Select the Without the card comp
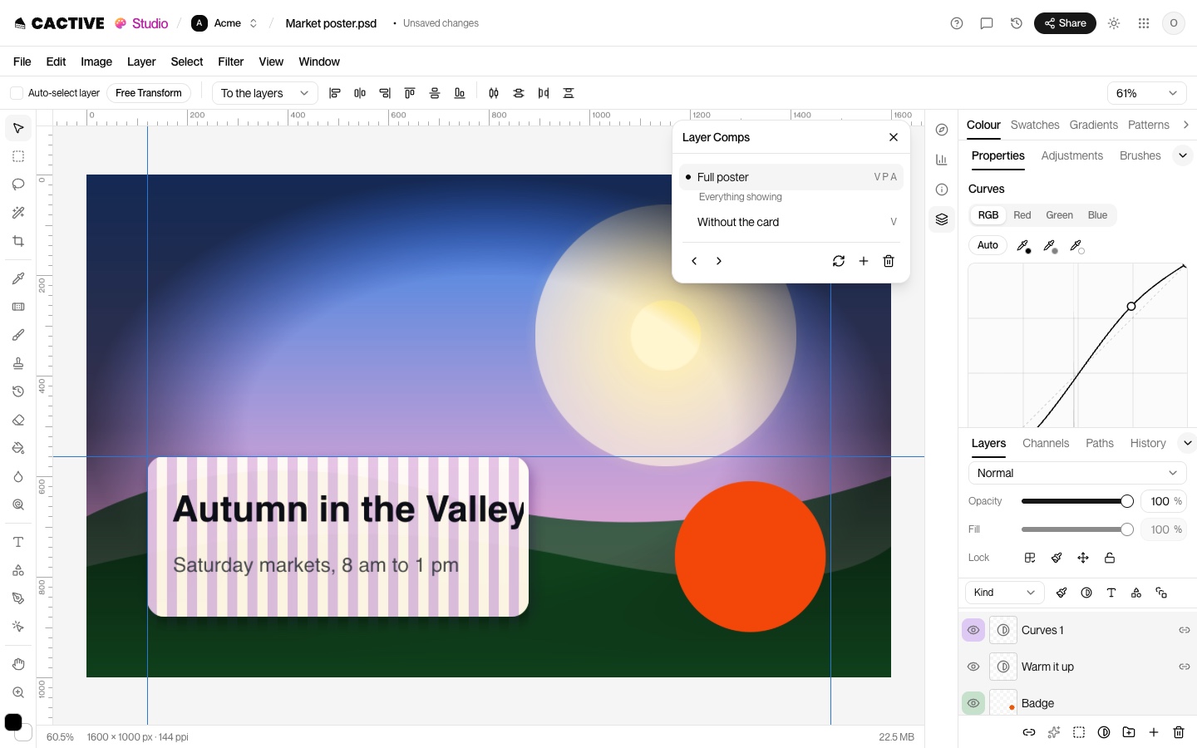This screenshot has width=1197, height=748. [791, 222]
